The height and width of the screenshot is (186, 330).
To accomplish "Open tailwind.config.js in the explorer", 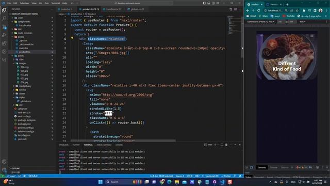I will point(26,131).
